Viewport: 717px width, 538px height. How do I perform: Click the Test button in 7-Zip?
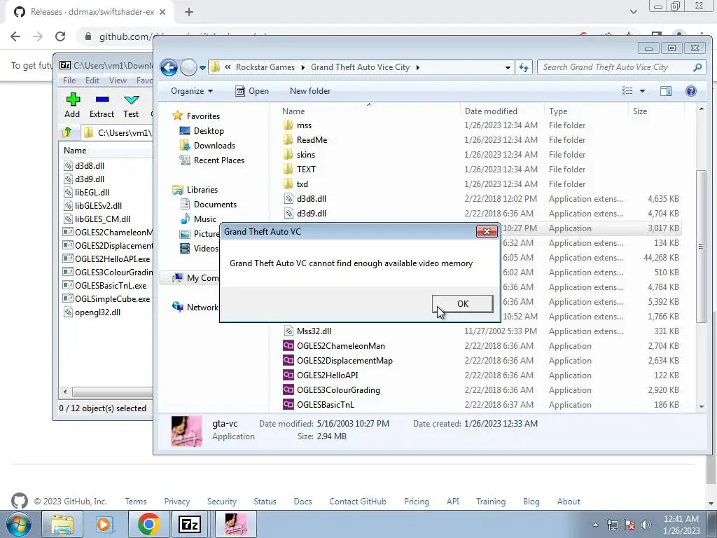[x=131, y=106]
